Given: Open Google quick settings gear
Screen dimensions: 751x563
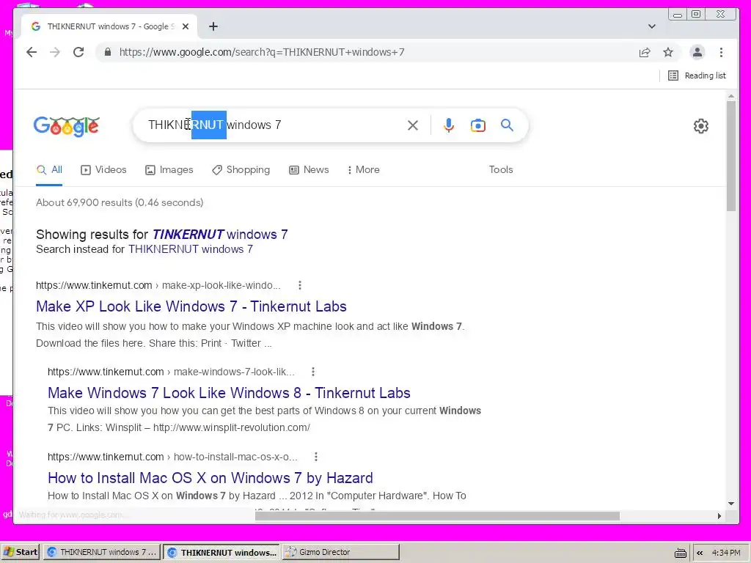Looking at the screenshot, I should 701,126.
